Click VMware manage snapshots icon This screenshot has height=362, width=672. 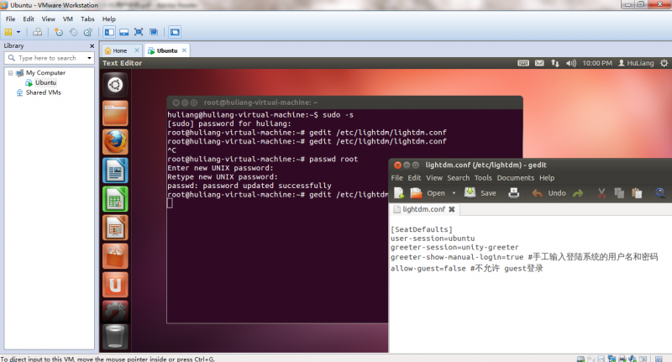[x=88, y=32]
